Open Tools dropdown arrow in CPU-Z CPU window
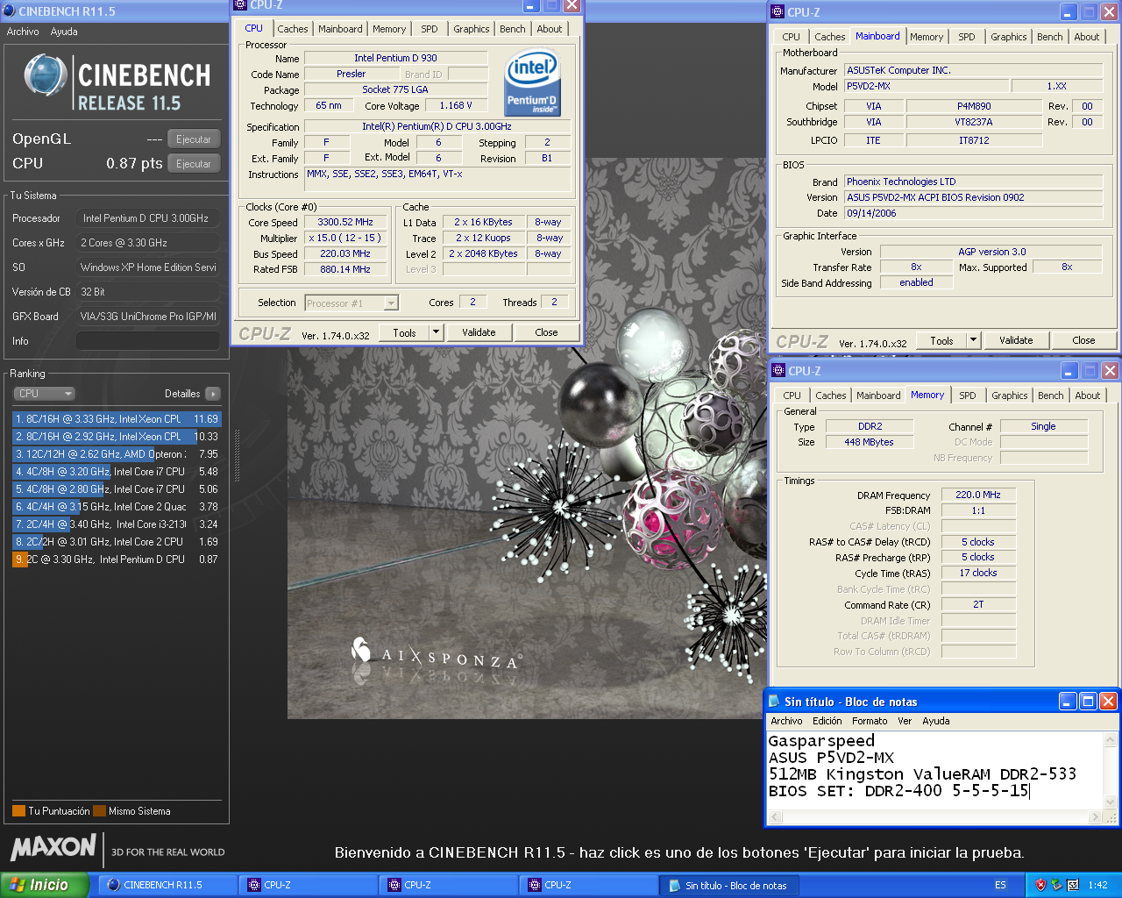This screenshot has height=898, width=1122. (x=437, y=332)
